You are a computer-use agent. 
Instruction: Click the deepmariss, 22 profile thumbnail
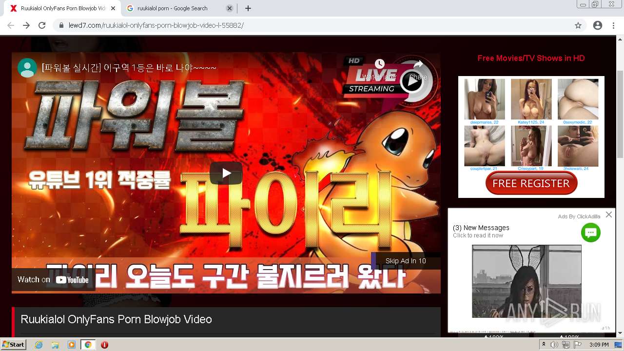click(485, 99)
